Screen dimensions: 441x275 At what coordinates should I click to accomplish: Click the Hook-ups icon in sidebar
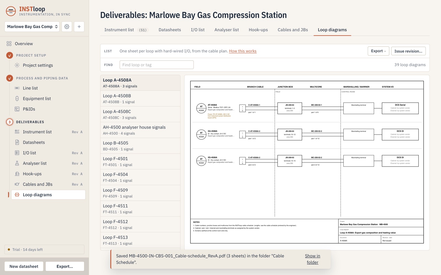(17, 174)
